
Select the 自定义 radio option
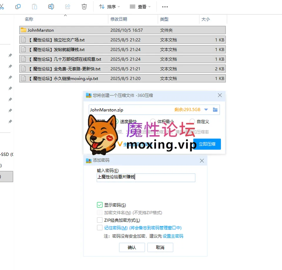click(x=192, y=122)
